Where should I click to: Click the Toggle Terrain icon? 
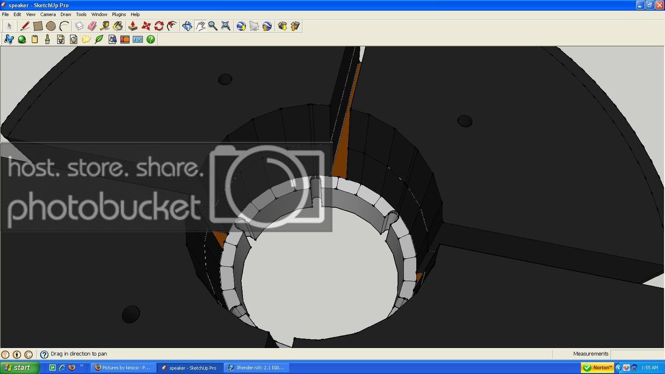(x=254, y=26)
